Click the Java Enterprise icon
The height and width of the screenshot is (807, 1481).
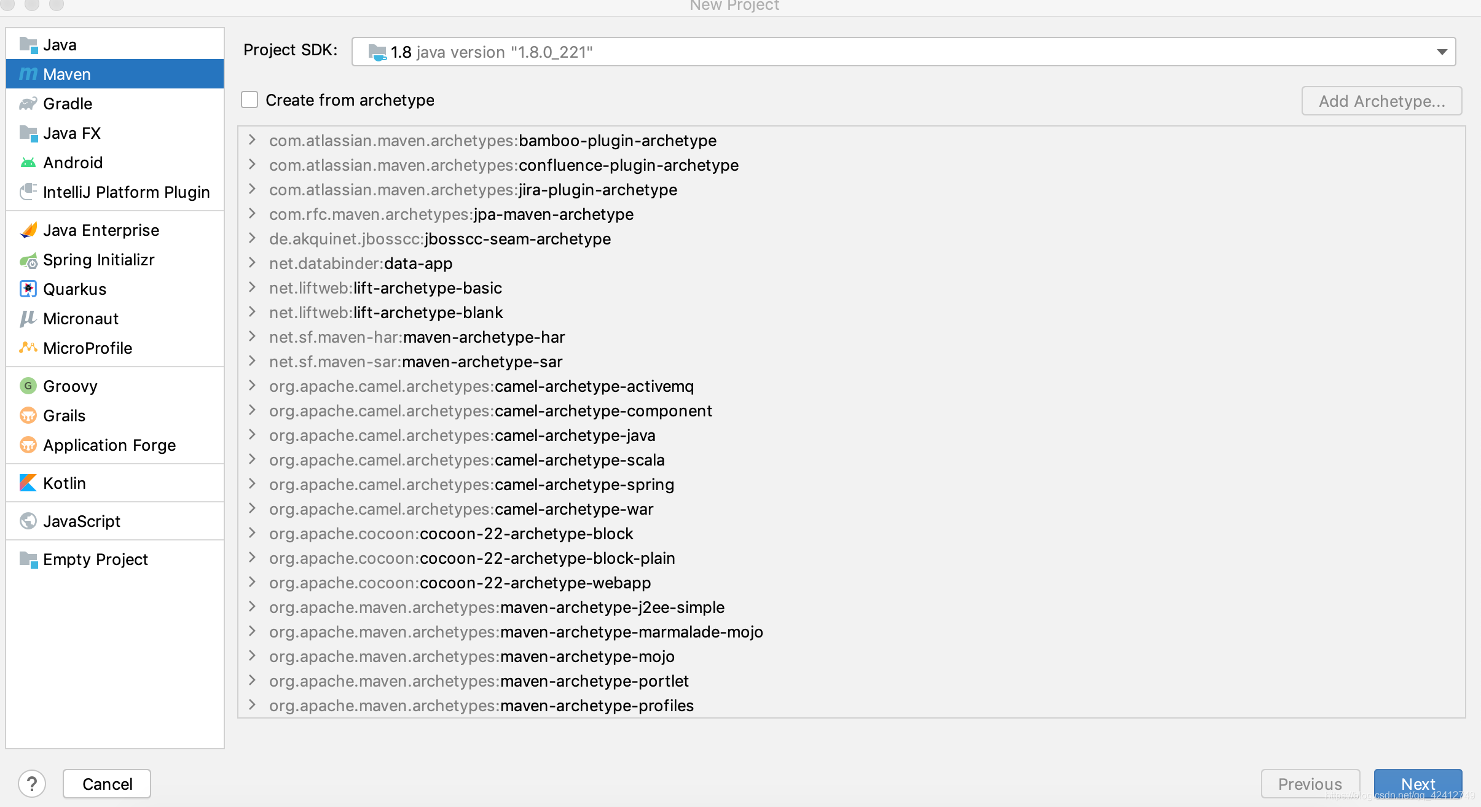click(x=28, y=230)
